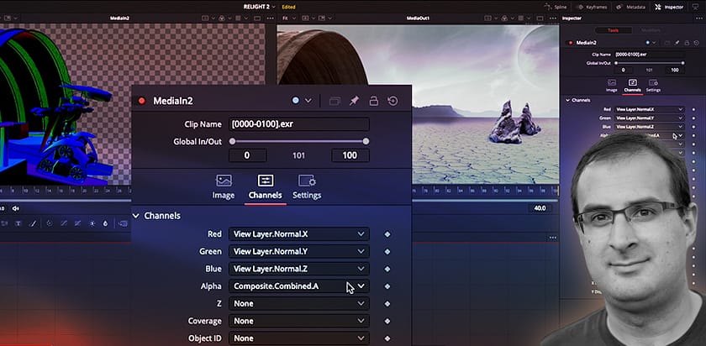
Task: Toggle keyframe diamond for Green channel
Action: (x=387, y=251)
